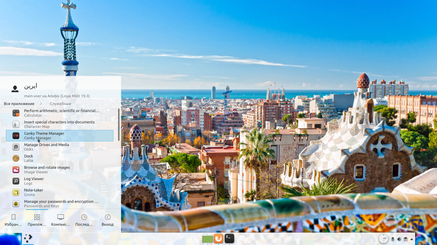
Task: Click the 'Conky Theme Manager' label
Action: click(44, 133)
